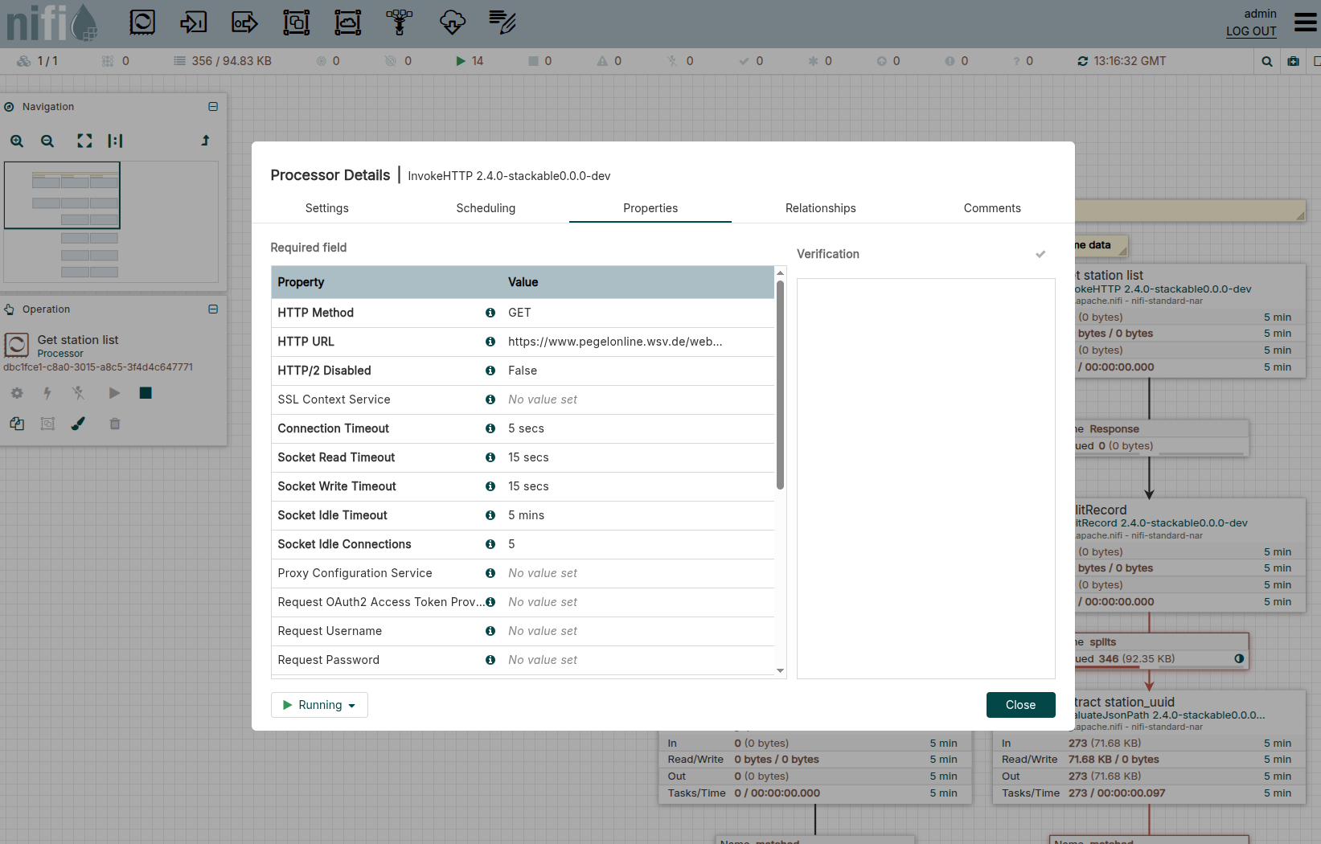Collapse the Navigation panel
The height and width of the screenshot is (844, 1321).
point(213,106)
